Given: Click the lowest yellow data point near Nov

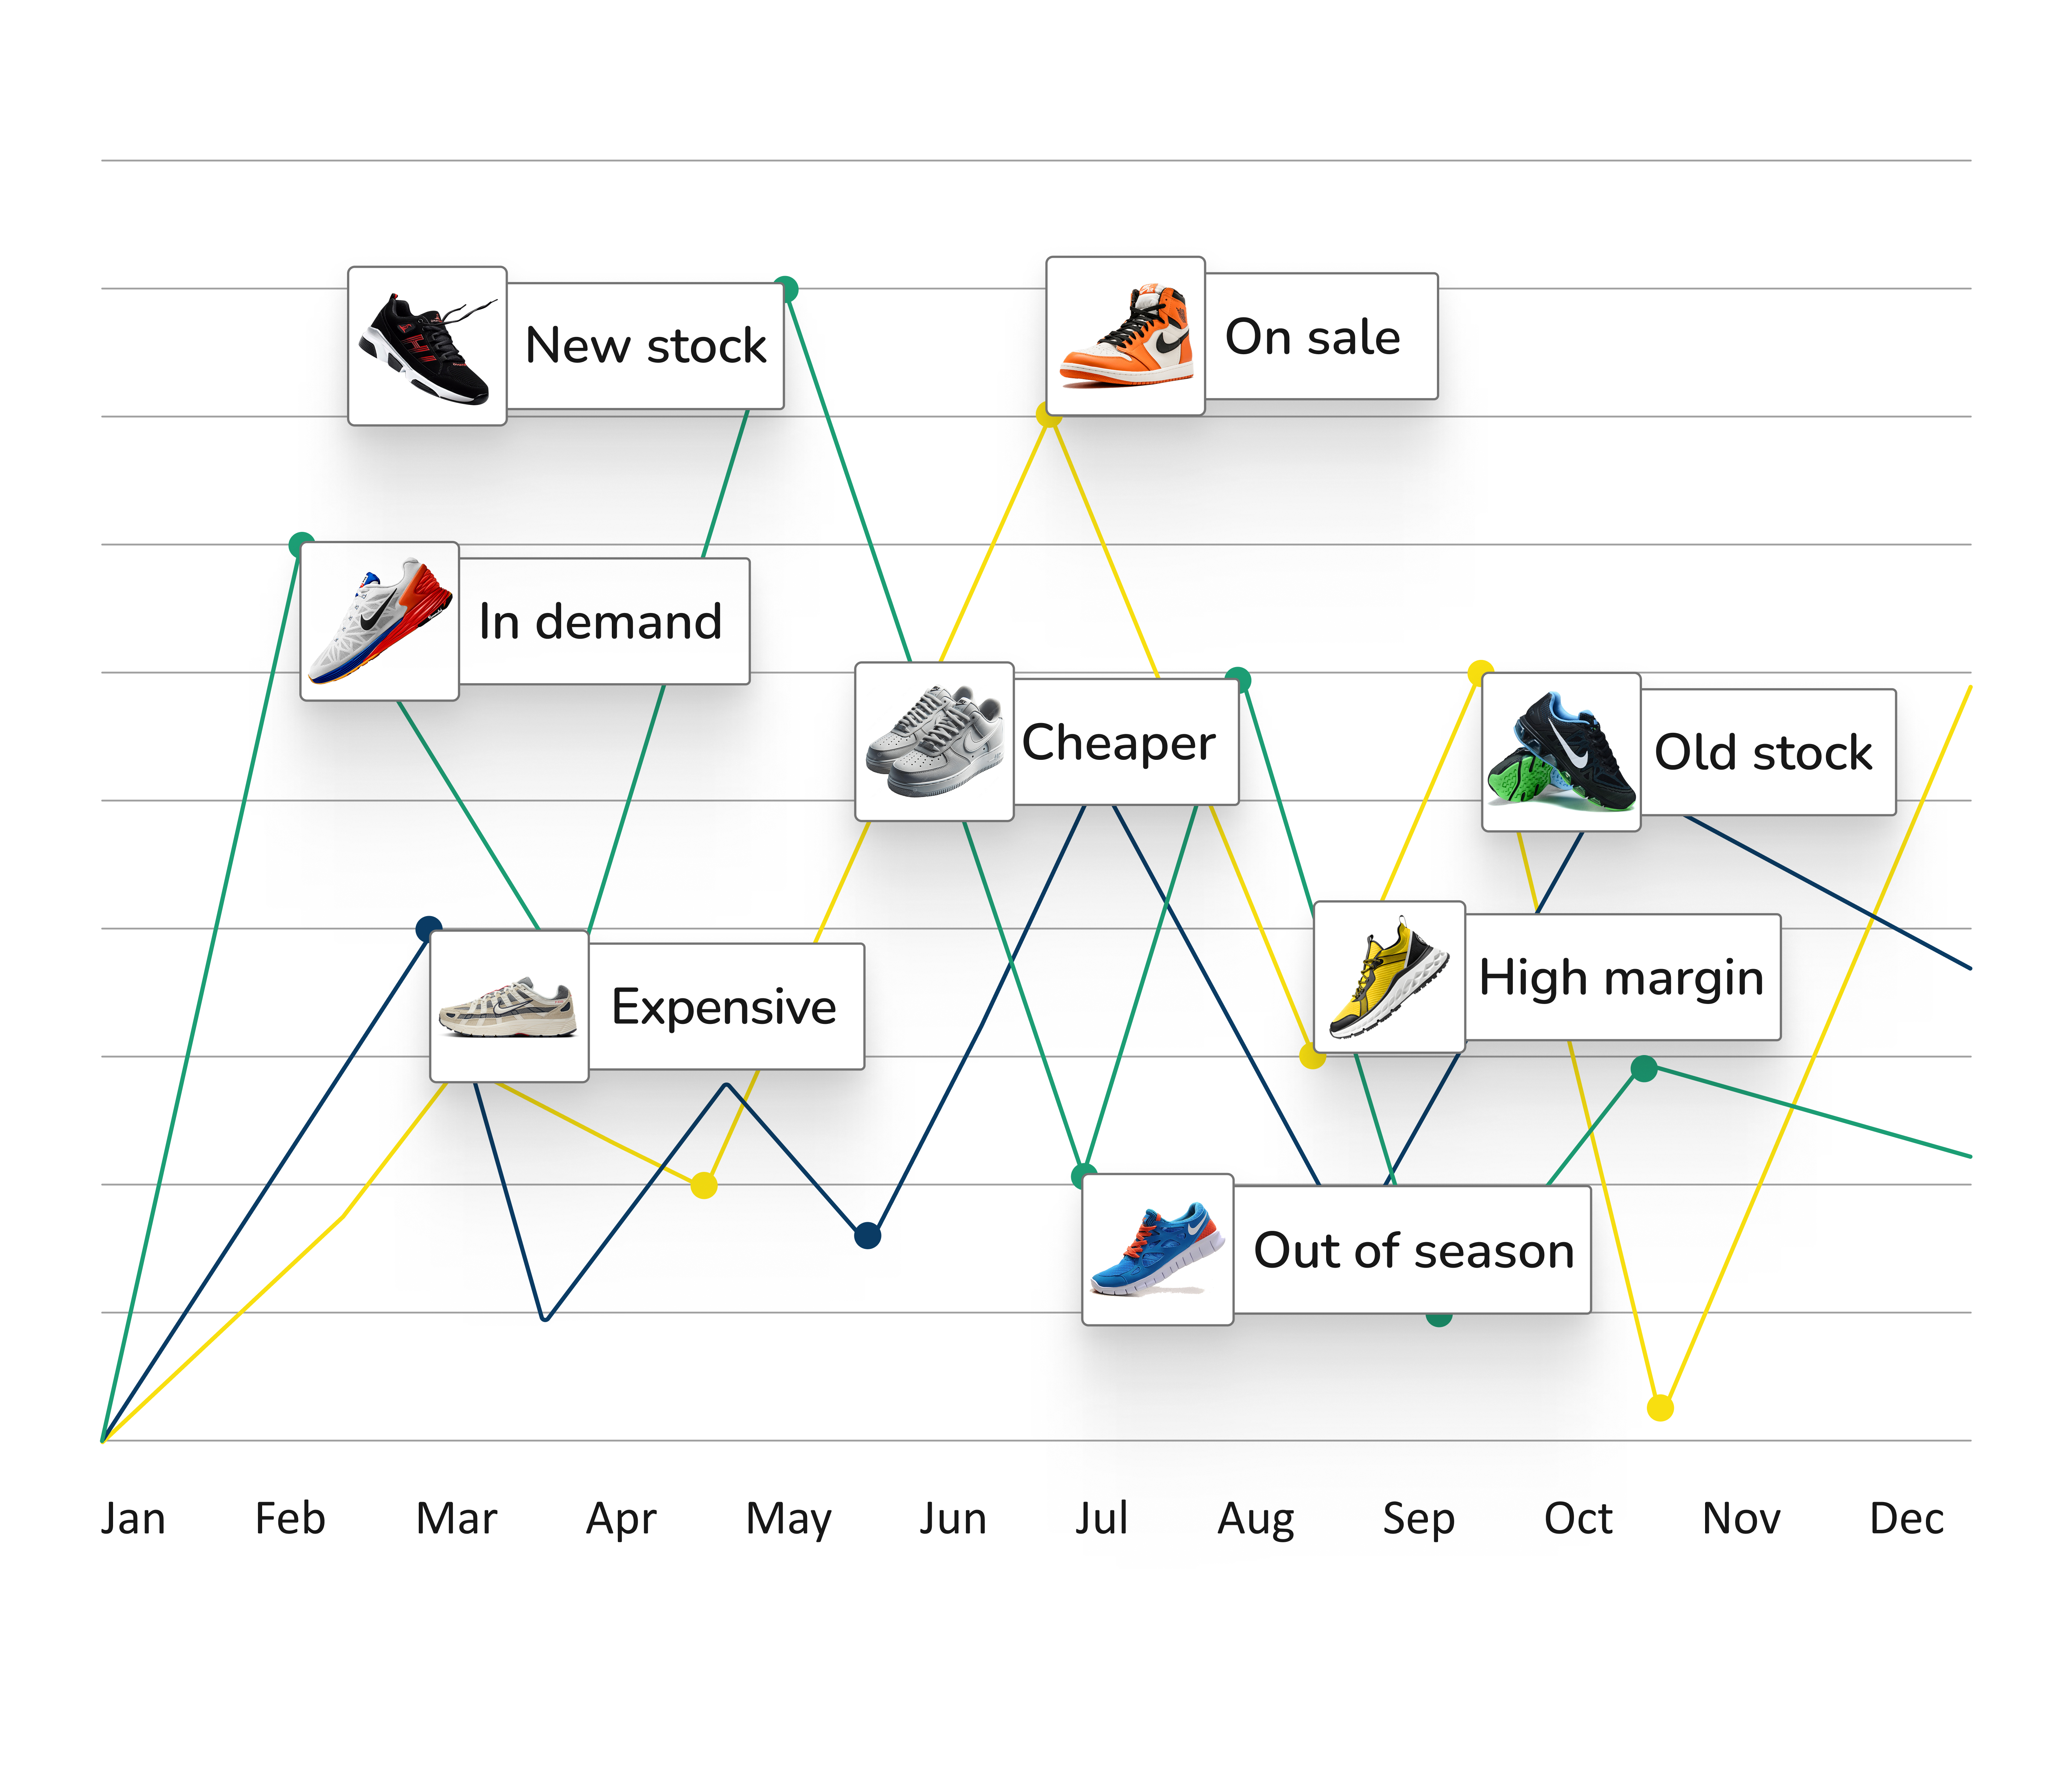Looking at the screenshot, I should (x=1660, y=1408).
